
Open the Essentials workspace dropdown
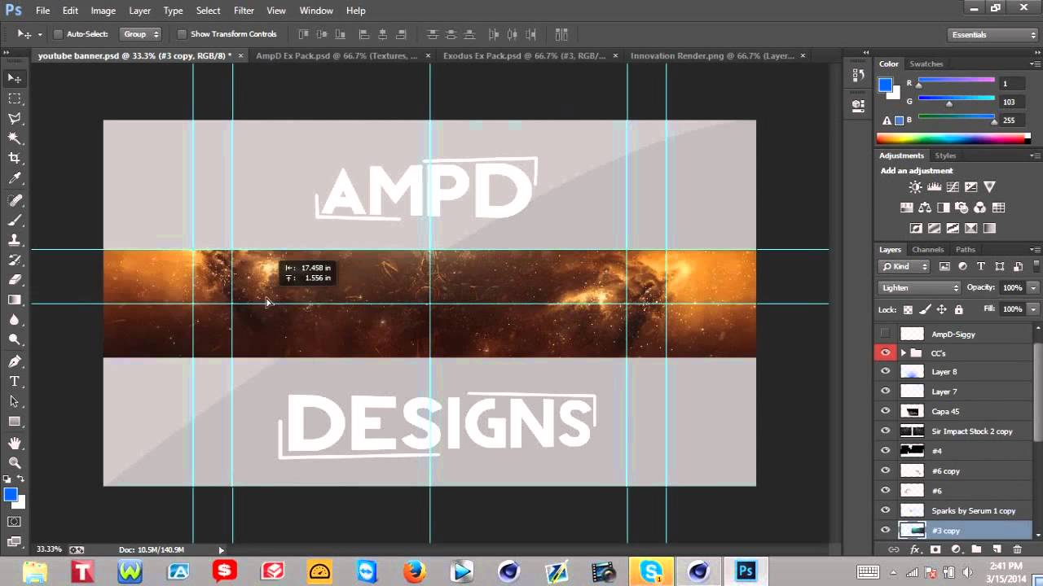click(x=993, y=35)
